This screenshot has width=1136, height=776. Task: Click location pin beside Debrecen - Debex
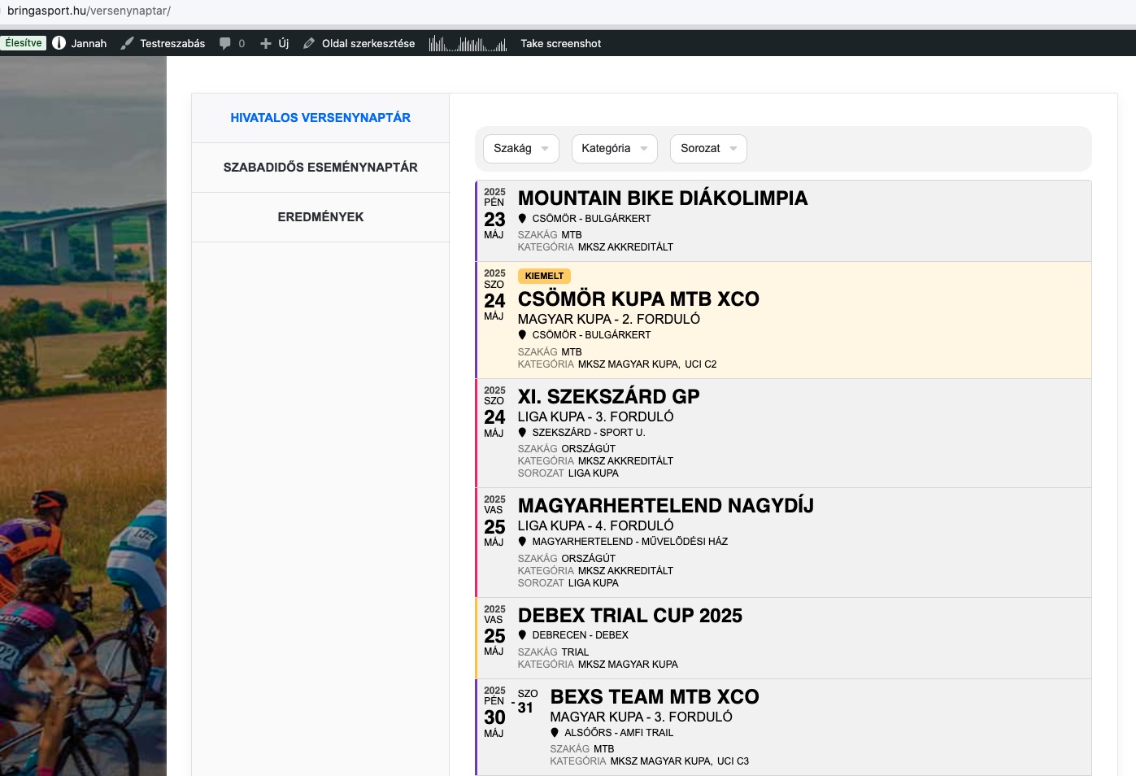(523, 634)
